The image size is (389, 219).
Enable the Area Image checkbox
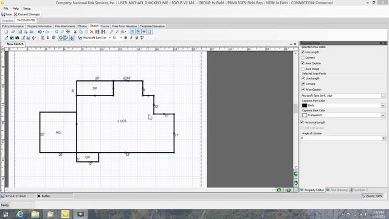303,69
